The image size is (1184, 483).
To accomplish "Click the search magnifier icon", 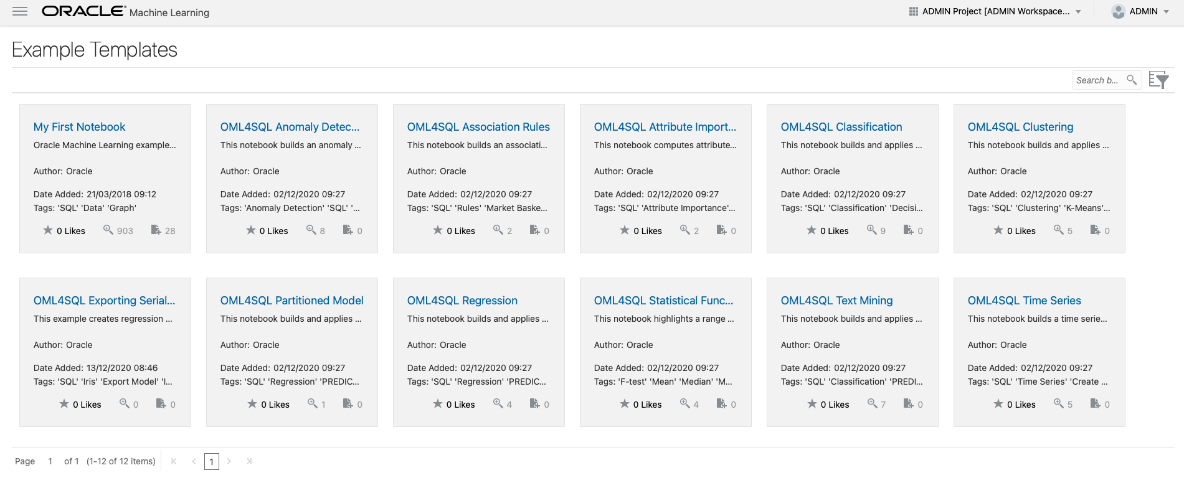I will (1131, 80).
